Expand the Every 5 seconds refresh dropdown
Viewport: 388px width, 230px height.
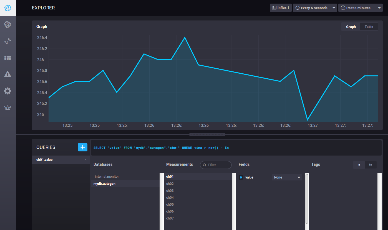315,8
